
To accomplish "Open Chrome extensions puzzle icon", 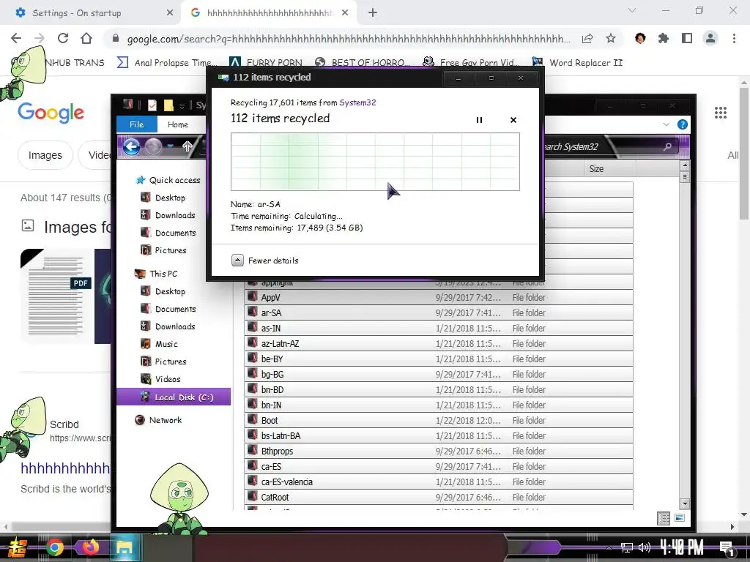I will point(663,38).
